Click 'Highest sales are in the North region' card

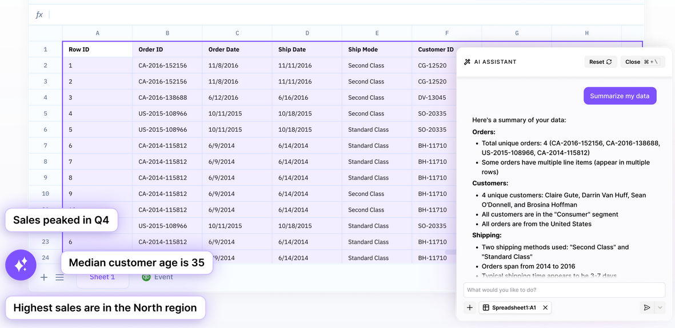(105, 308)
